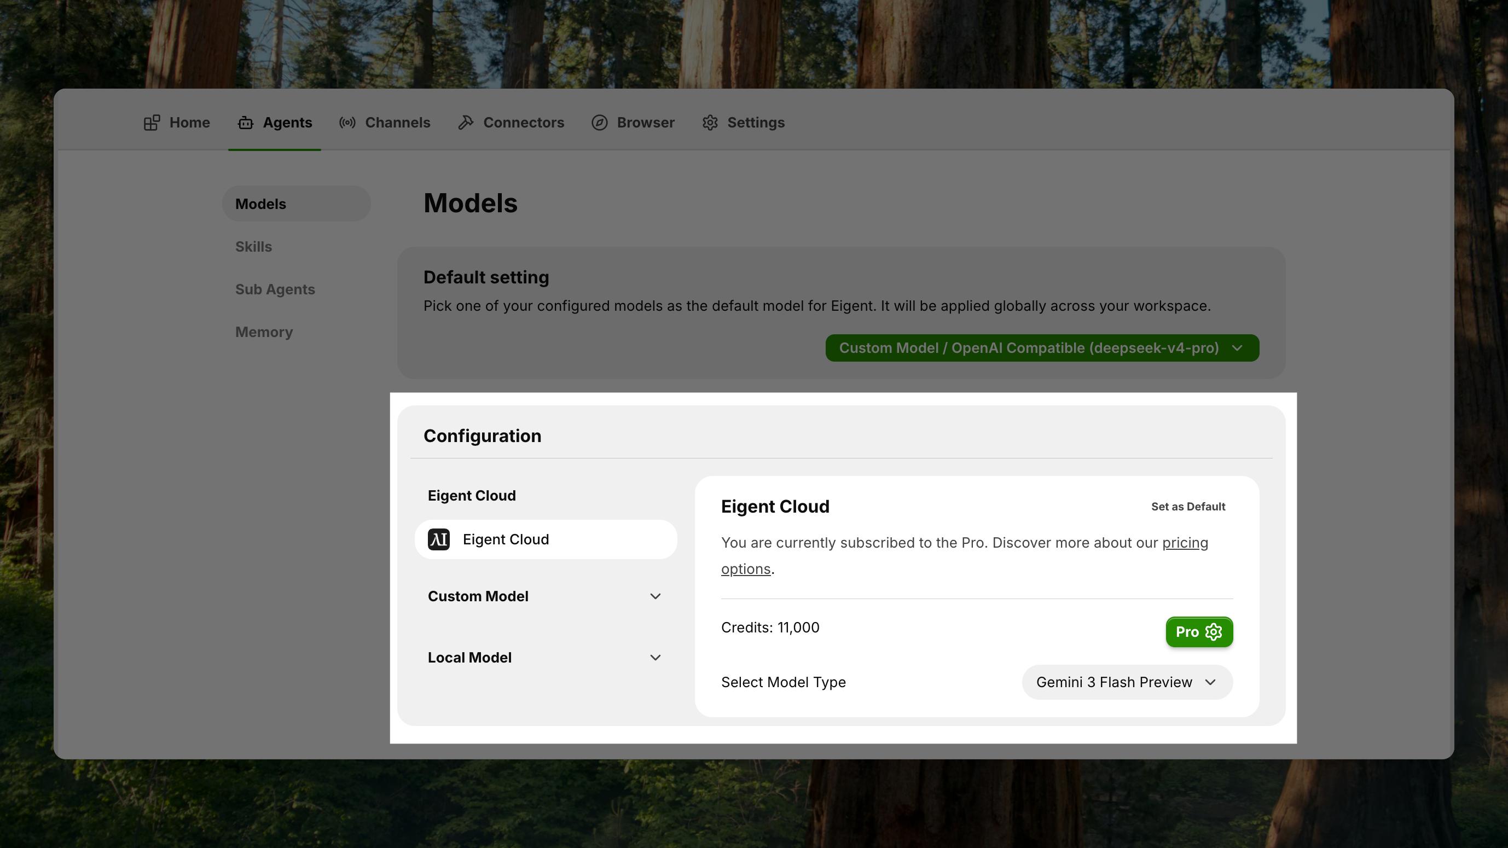The image size is (1508, 848).
Task: Select the Eigent Cloud provider row
Action: click(546, 539)
